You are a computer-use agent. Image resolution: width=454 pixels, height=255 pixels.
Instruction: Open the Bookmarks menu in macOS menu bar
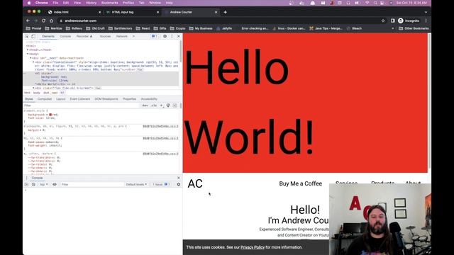(x=109, y=3)
